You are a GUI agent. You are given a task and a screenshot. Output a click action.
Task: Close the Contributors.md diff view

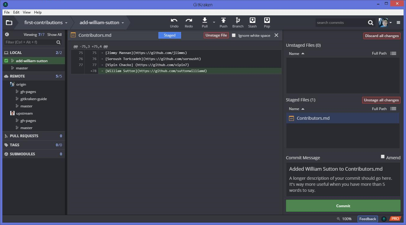pyautogui.click(x=276, y=35)
